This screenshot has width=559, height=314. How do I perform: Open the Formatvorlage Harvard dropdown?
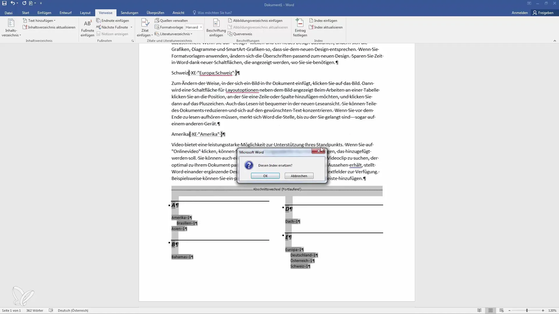[201, 27]
